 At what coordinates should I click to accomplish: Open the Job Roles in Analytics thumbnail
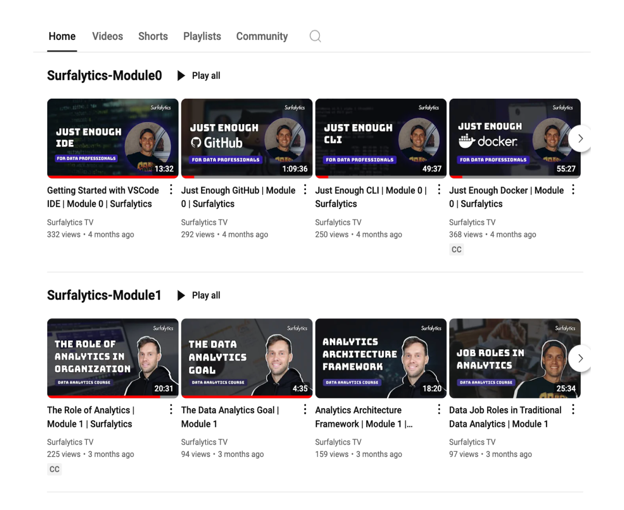pyautogui.click(x=514, y=358)
